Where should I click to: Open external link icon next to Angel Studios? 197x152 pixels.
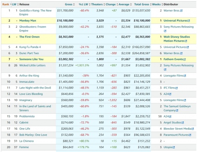183,123
